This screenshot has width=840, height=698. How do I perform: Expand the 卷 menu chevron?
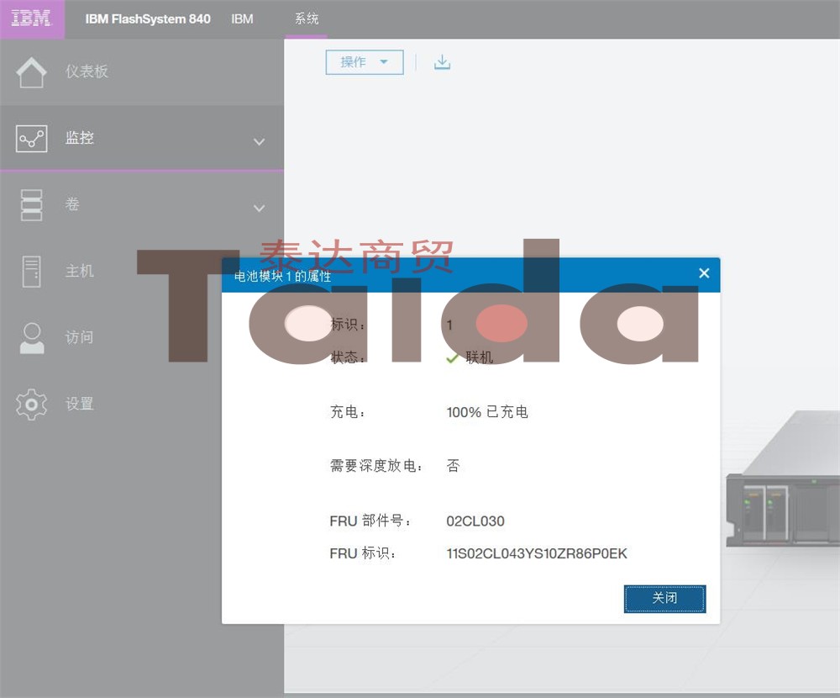[260, 209]
